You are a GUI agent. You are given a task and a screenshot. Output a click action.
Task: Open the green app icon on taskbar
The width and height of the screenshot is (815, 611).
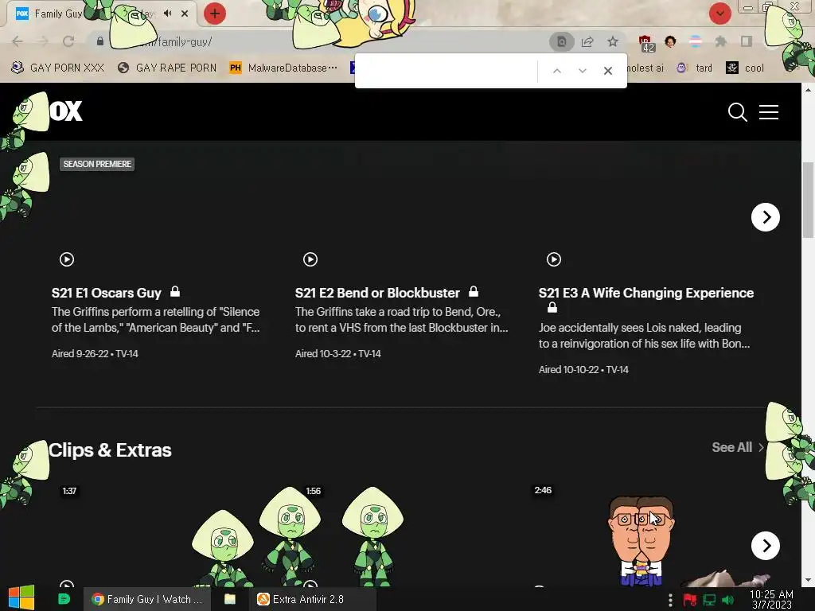[x=64, y=599]
